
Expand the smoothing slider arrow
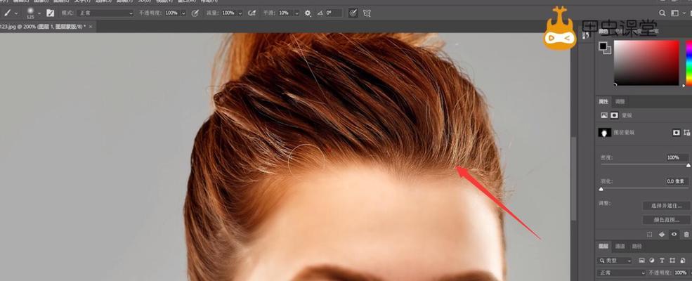coord(296,13)
